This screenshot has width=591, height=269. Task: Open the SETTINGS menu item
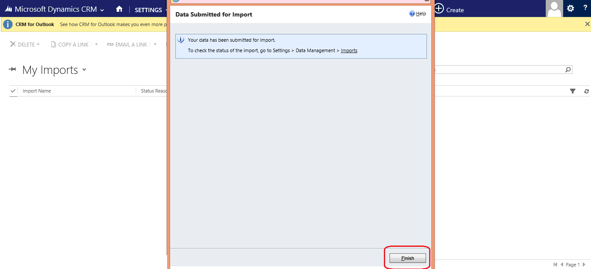click(148, 10)
